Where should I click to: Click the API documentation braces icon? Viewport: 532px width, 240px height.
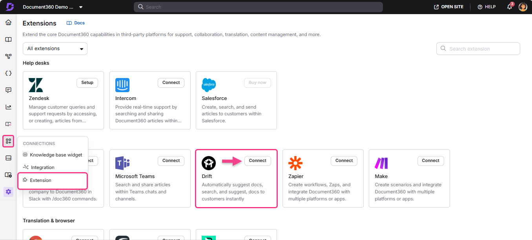8,73
